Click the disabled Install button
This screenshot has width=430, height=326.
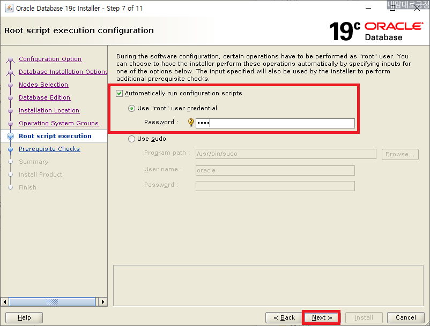pyautogui.click(x=364, y=317)
